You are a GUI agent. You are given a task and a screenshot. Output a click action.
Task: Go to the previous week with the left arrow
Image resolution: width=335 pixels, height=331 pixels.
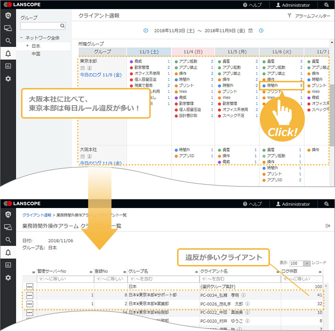147,31
